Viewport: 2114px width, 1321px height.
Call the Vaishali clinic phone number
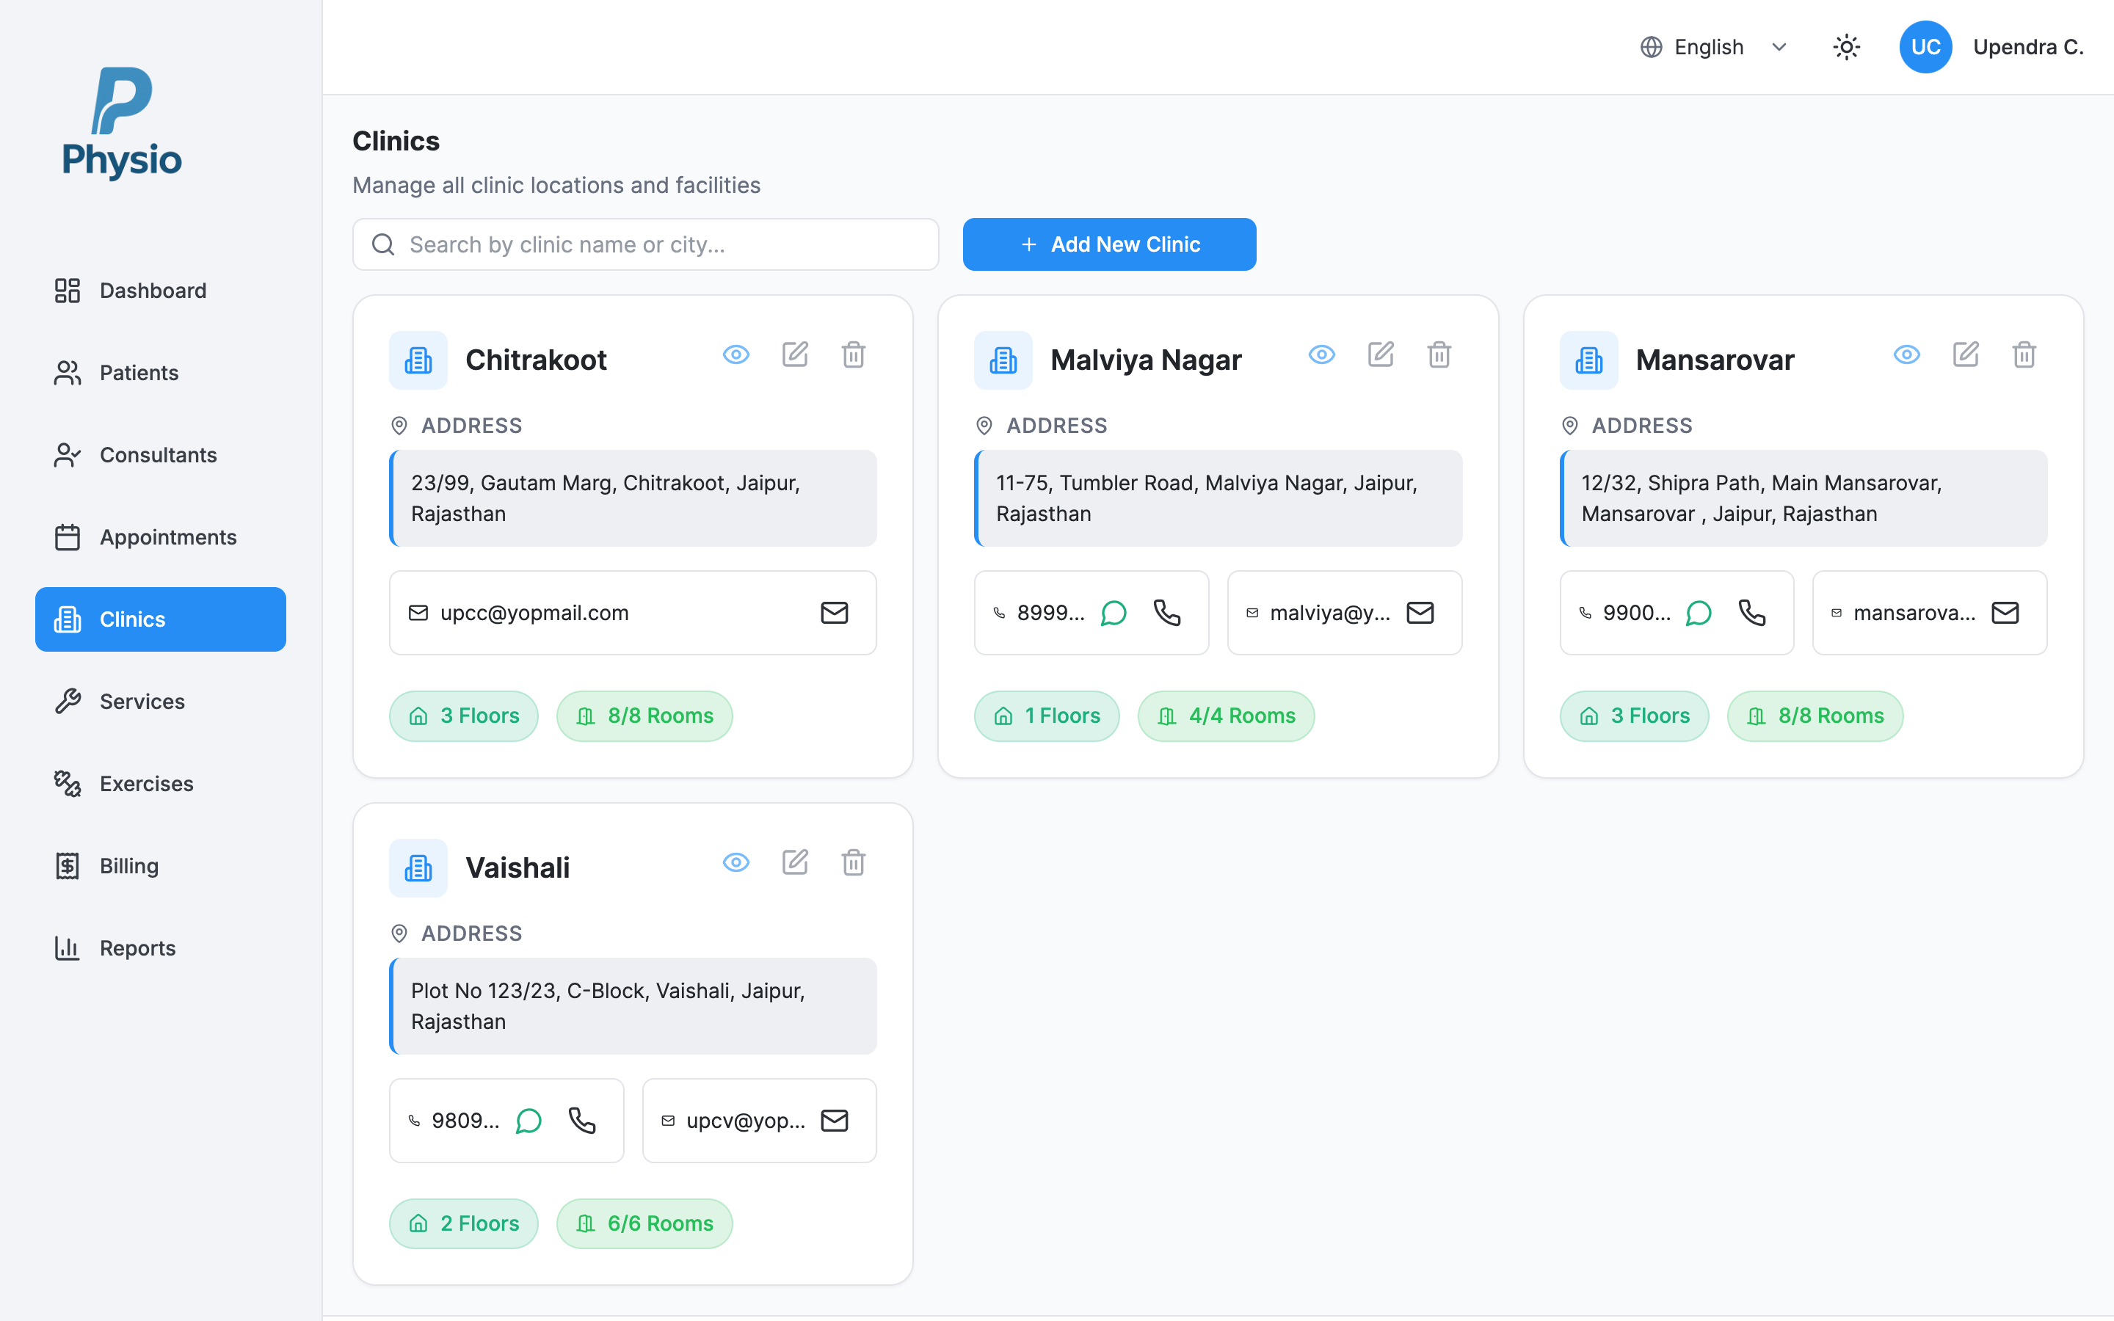click(x=582, y=1121)
